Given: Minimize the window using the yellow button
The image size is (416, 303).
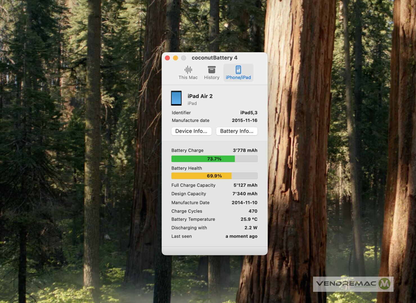Looking at the screenshot, I should click(176, 58).
